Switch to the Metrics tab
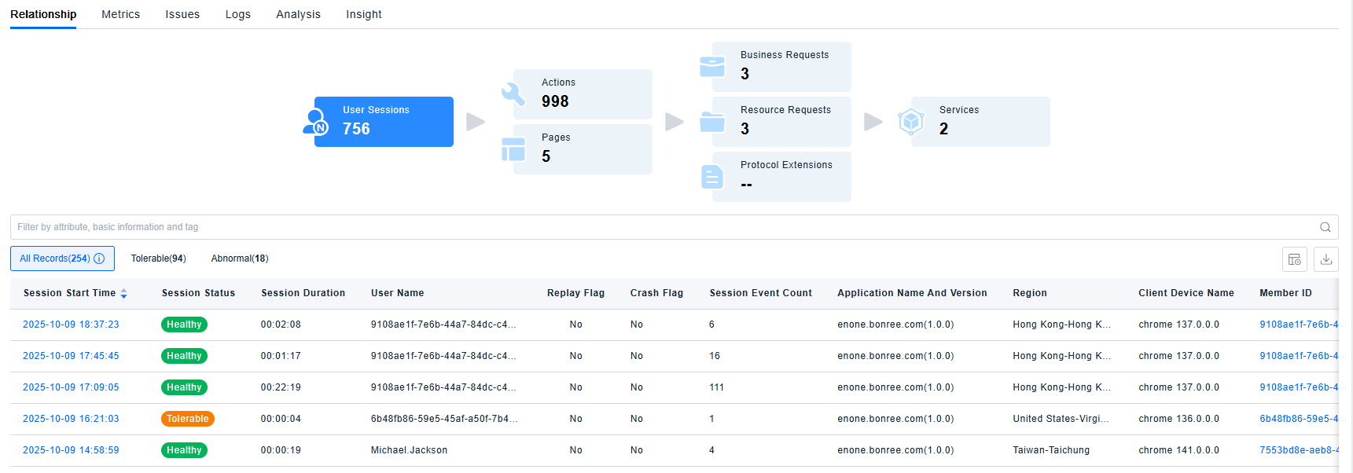1353x473 pixels. pos(120,14)
